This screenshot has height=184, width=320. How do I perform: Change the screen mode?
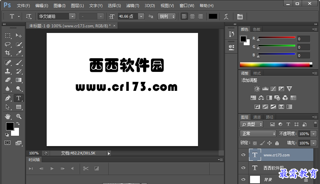[19, 143]
